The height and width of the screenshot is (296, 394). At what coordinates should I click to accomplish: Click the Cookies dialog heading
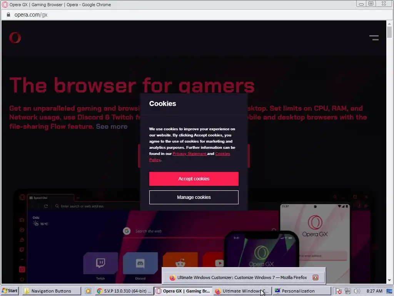(x=163, y=103)
